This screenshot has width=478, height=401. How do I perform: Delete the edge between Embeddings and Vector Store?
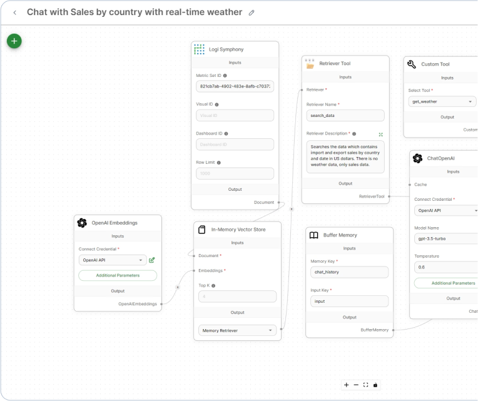pos(178,287)
